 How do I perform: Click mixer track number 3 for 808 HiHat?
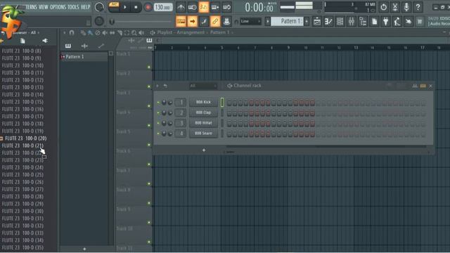[181, 123]
